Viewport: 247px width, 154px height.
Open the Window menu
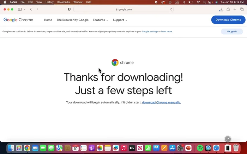coord(78,2)
